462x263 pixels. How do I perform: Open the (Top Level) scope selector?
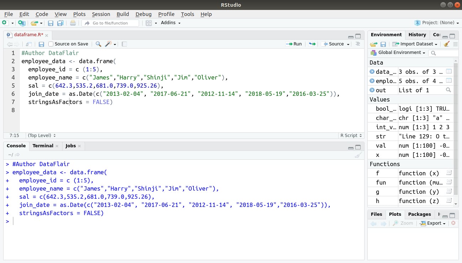[42, 135]
